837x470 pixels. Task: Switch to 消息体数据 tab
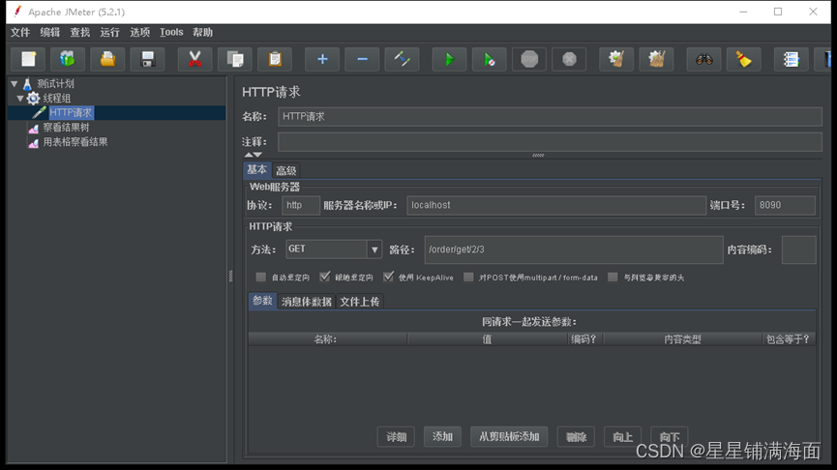(x=307, y=302)
